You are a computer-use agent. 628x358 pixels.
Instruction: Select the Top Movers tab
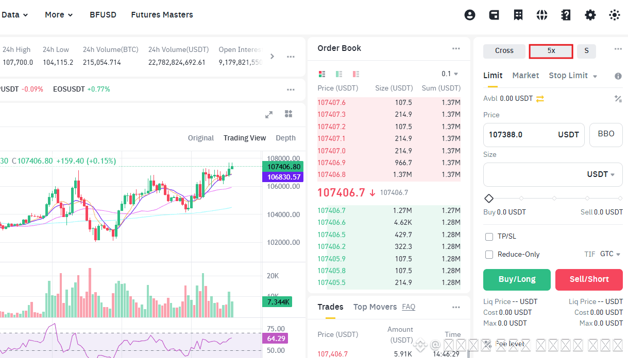click(375, 307)
